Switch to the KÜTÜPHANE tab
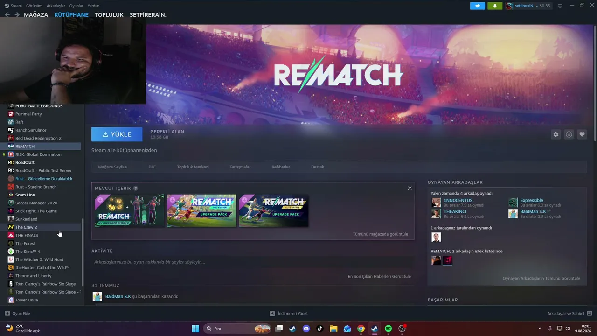 71,15
